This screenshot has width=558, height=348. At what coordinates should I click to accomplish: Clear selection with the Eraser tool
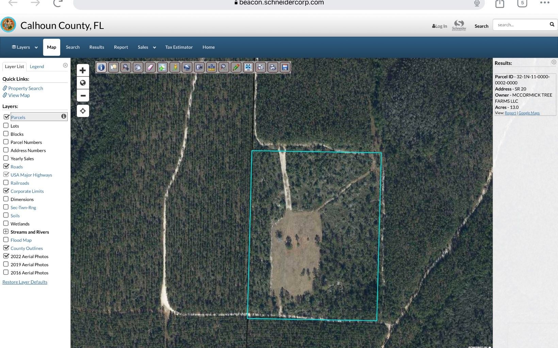pyautogui.click(x=150, y=67)
